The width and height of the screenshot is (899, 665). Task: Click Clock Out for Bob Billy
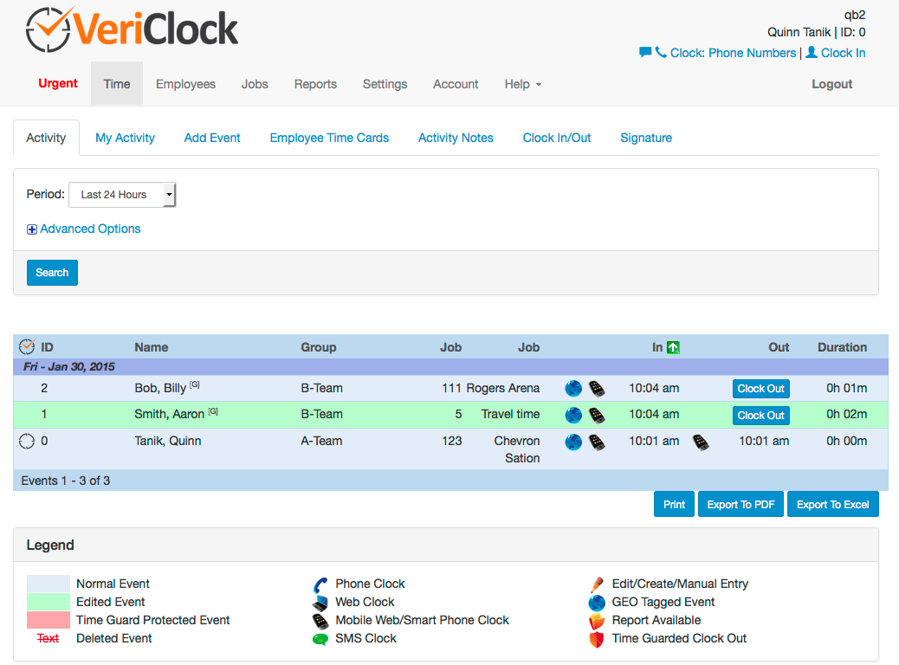click(760, 388)
